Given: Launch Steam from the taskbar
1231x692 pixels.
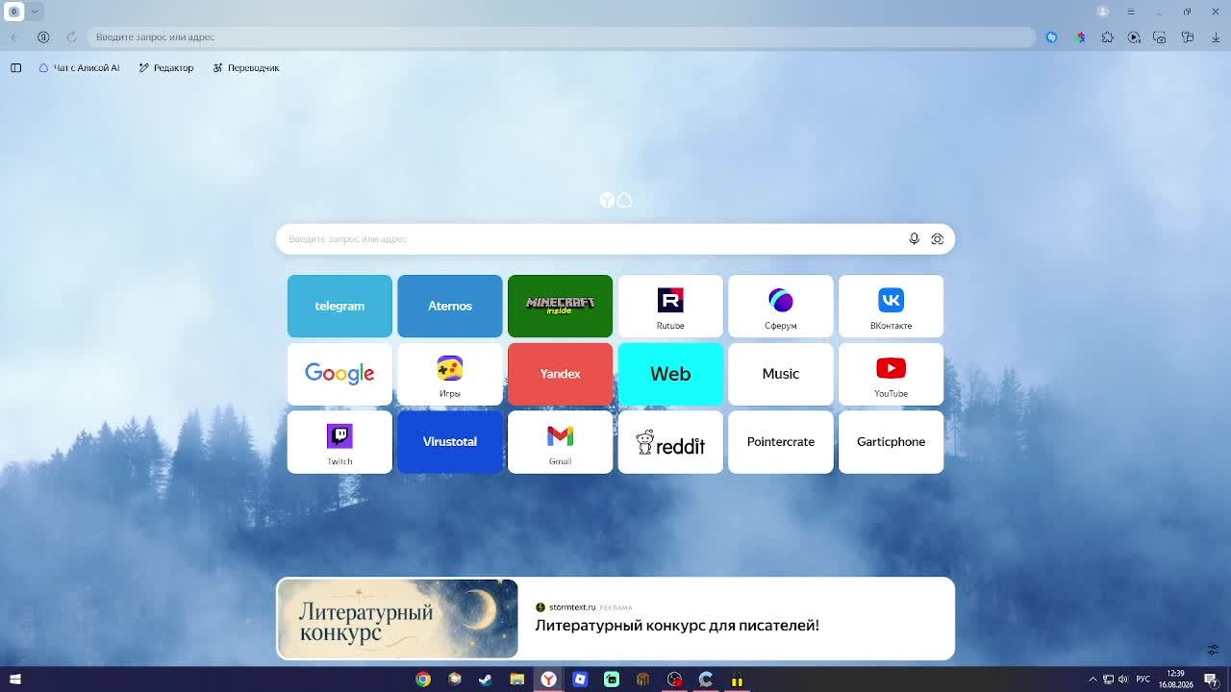Looking at the screenshot, I should (486, 680).
